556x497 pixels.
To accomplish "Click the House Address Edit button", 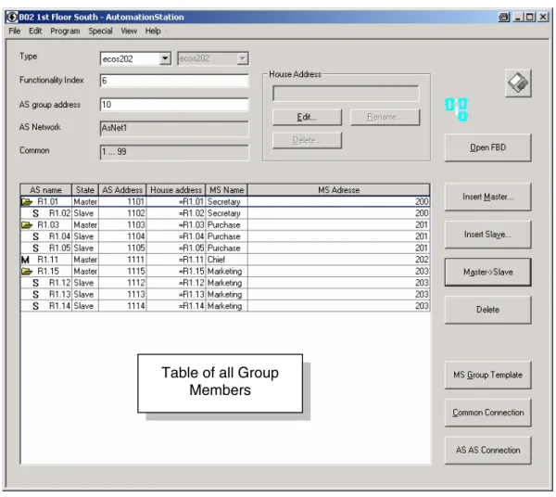I will click(307, 117).
